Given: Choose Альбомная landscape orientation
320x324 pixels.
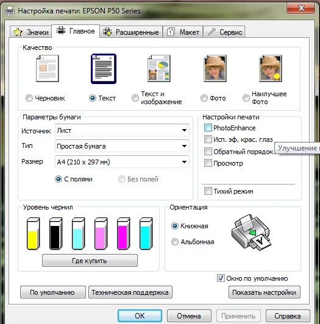Looking at the screenshot, I should click(x=175, y=242).
